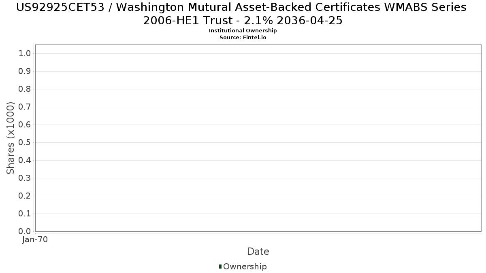
Task: Click the center of the empty plot area
Action: click(x=258, y=138)
